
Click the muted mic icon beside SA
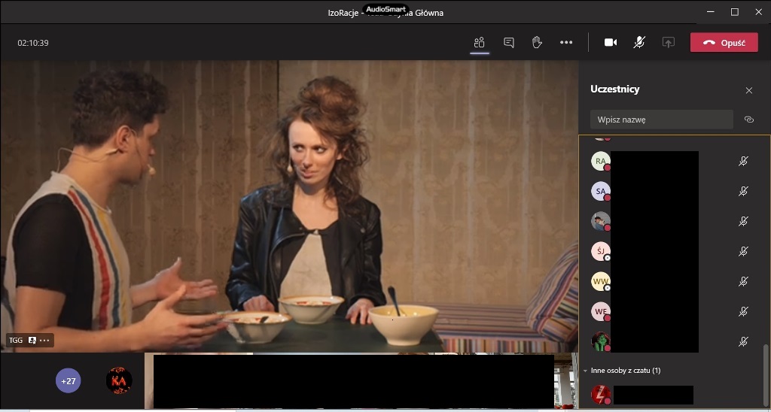click(x=743, y=191)
